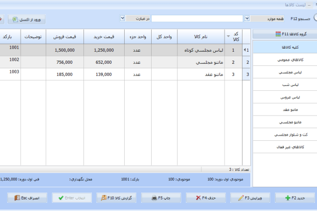Click the واحد جزء column header
Image resolution: width=317 pixels, height=211 pixels.
point(138,36)
